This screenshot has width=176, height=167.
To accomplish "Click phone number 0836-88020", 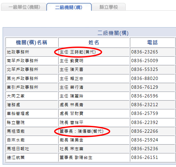I will 145,78.
